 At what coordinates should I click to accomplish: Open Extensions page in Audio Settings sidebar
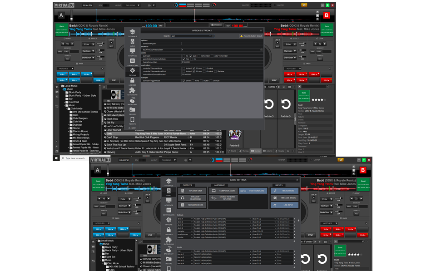169,241
